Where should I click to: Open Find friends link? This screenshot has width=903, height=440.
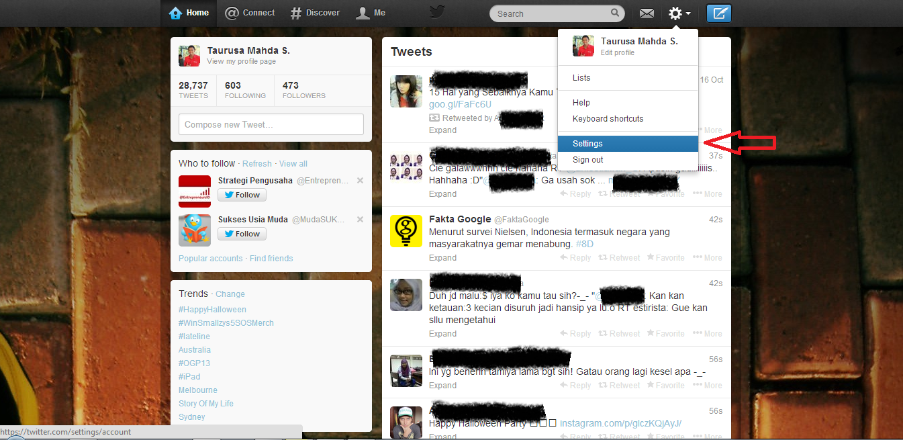pos(271,259)
